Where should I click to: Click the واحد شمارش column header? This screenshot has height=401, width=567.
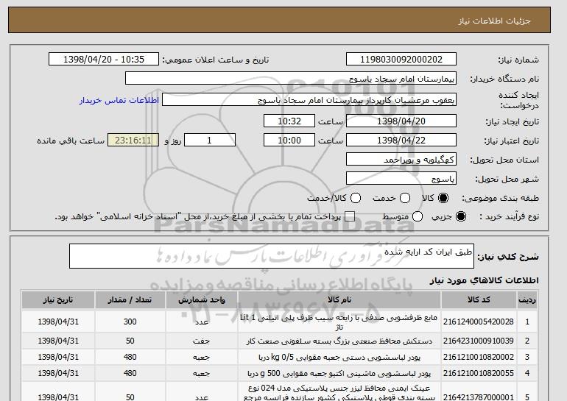click(202, 300)
